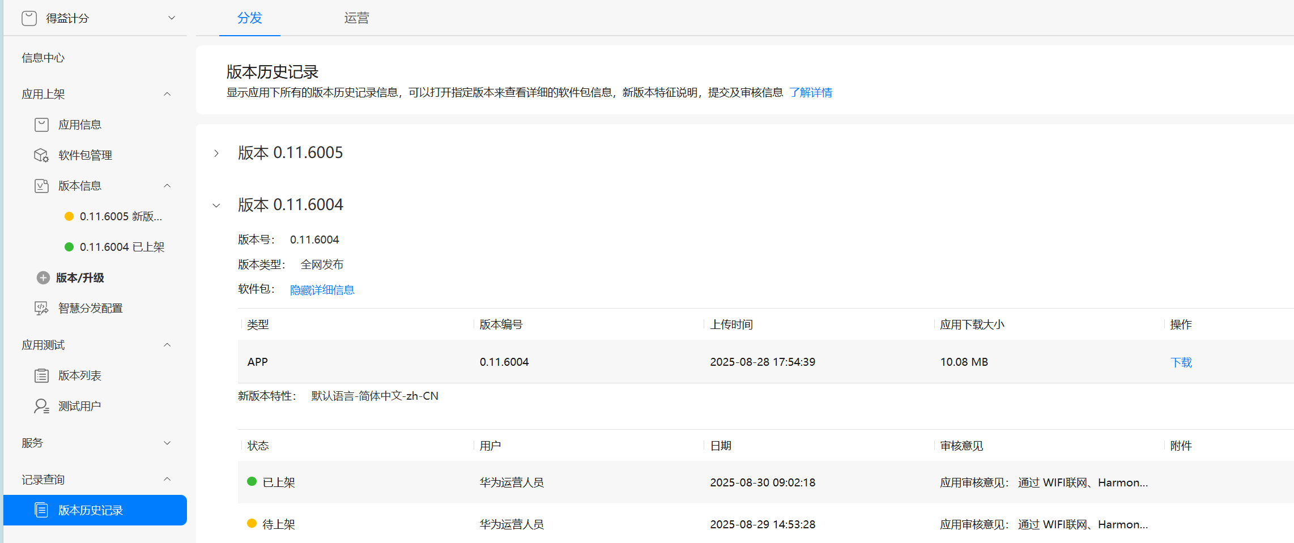
Task: Click the plus icon beside 版本/升级
Action: 43,277
